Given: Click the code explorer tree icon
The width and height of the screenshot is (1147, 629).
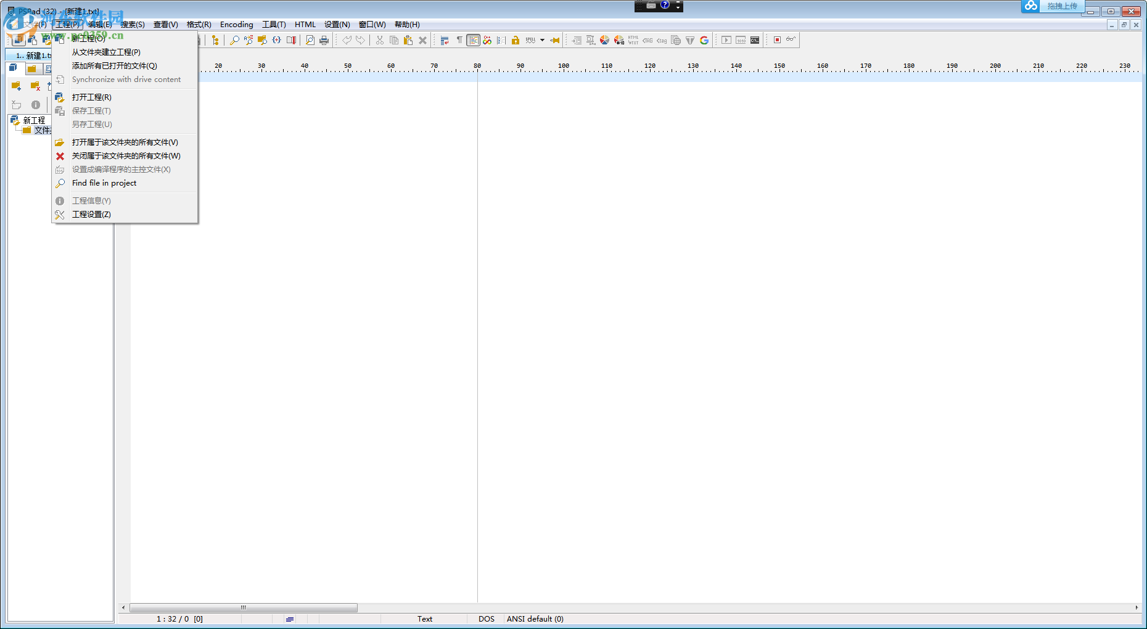Looking at the screenshot, I should [215, 40].
